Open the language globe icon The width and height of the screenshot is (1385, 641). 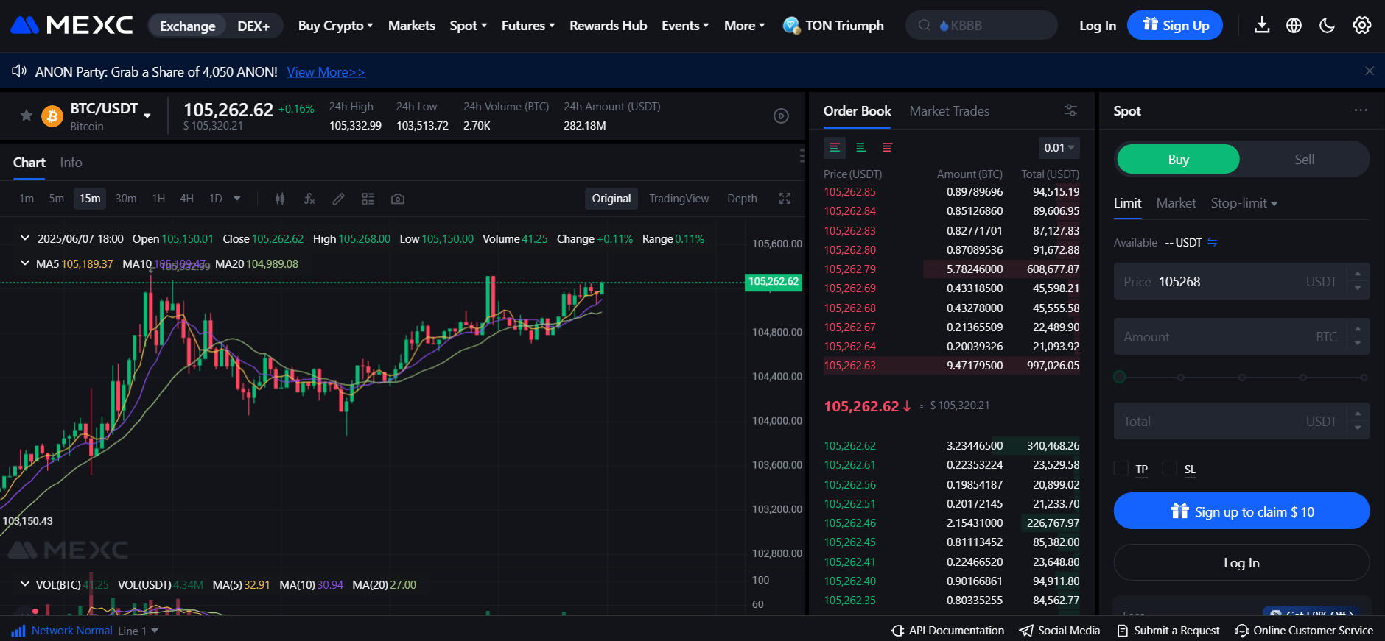pyautogui.click(x=1294, y=26)
